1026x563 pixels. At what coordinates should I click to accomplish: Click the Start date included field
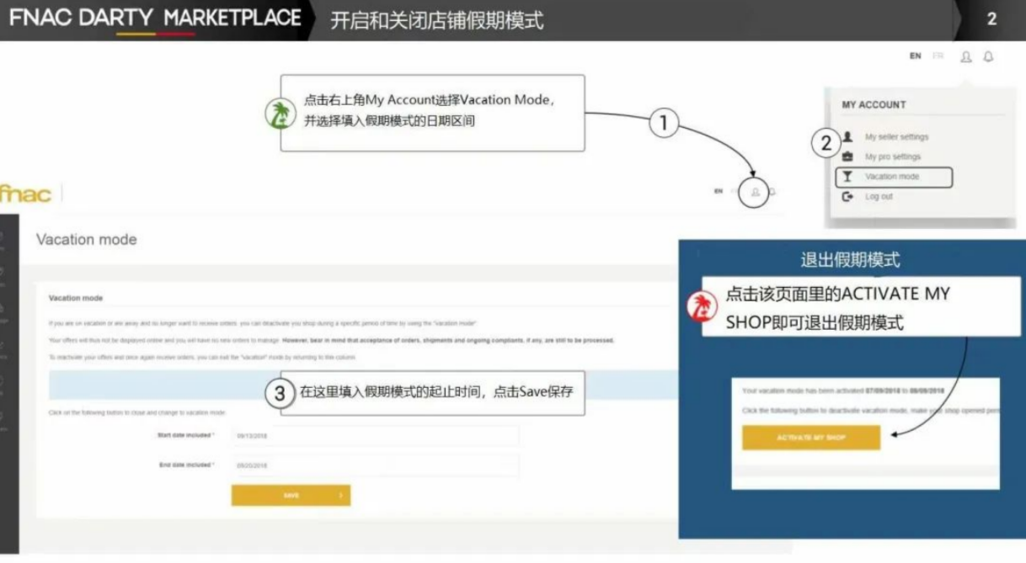(375, 436)
